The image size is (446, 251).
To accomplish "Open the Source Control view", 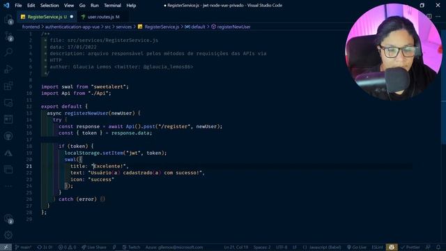I will 8,36.
